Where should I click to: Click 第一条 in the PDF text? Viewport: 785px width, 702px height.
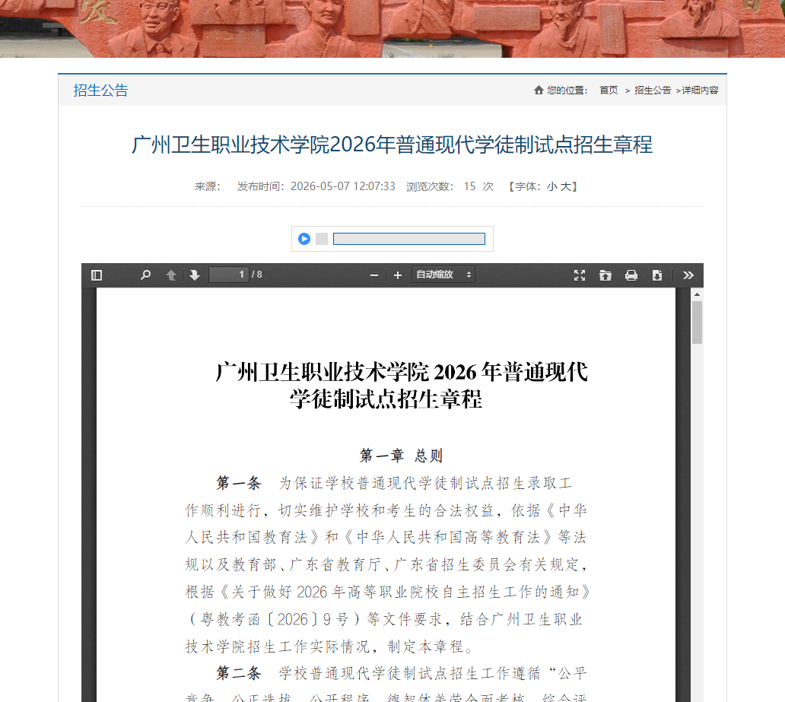point(238,483)
